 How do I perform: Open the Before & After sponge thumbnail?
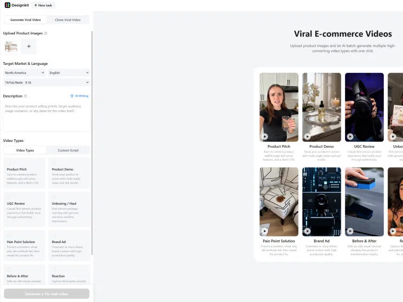pyautogui.click(x=364, y=201)
